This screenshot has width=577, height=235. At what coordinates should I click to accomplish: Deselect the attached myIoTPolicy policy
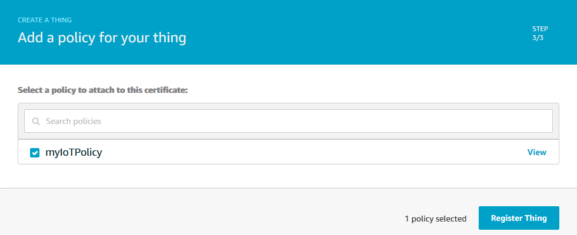tap(35, 153)
